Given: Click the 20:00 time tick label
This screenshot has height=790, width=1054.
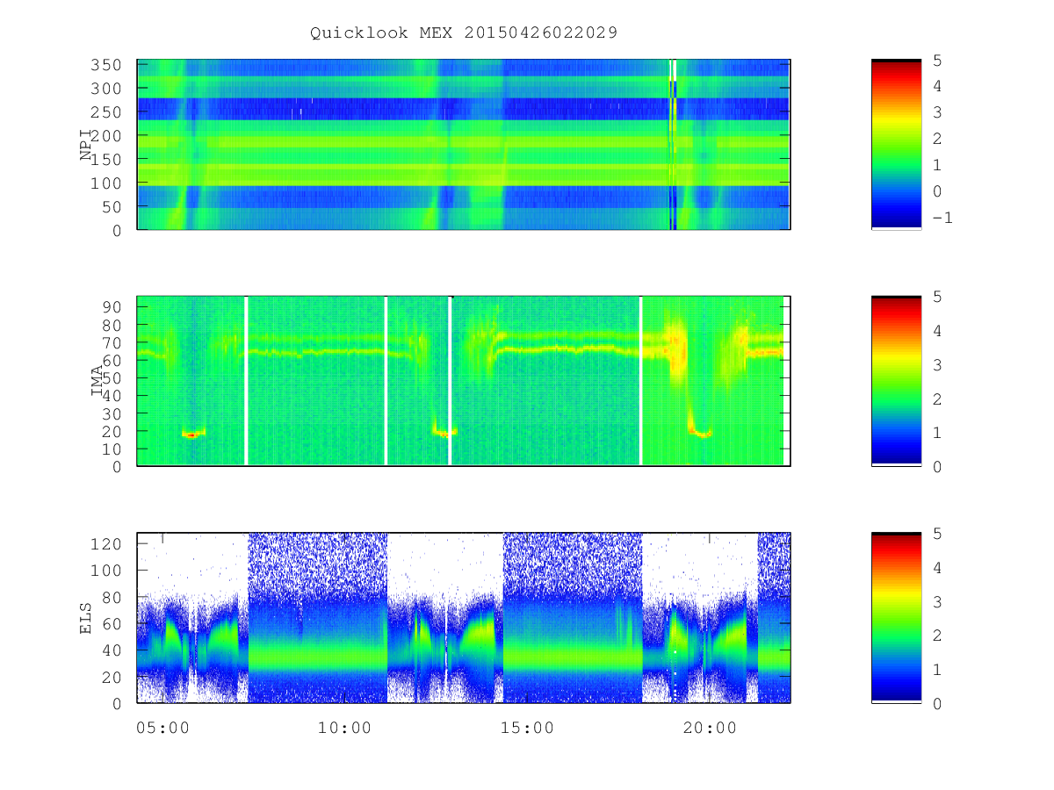Looking at the screenshot, I should click(x=711, y=728).
